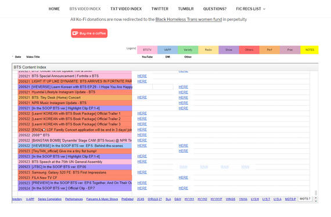Viewport: 331px width, 217px height.
Task: Select TWITTER in the top navigation
Action: (x=160, y=9)
